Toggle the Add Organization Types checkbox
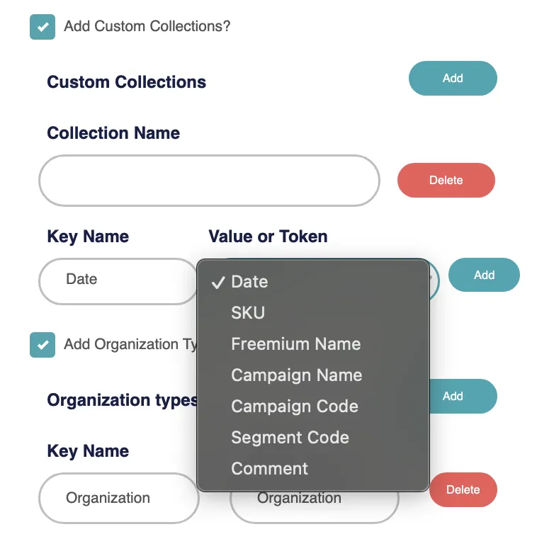This screenshot has width=537, height=534. 43,345
